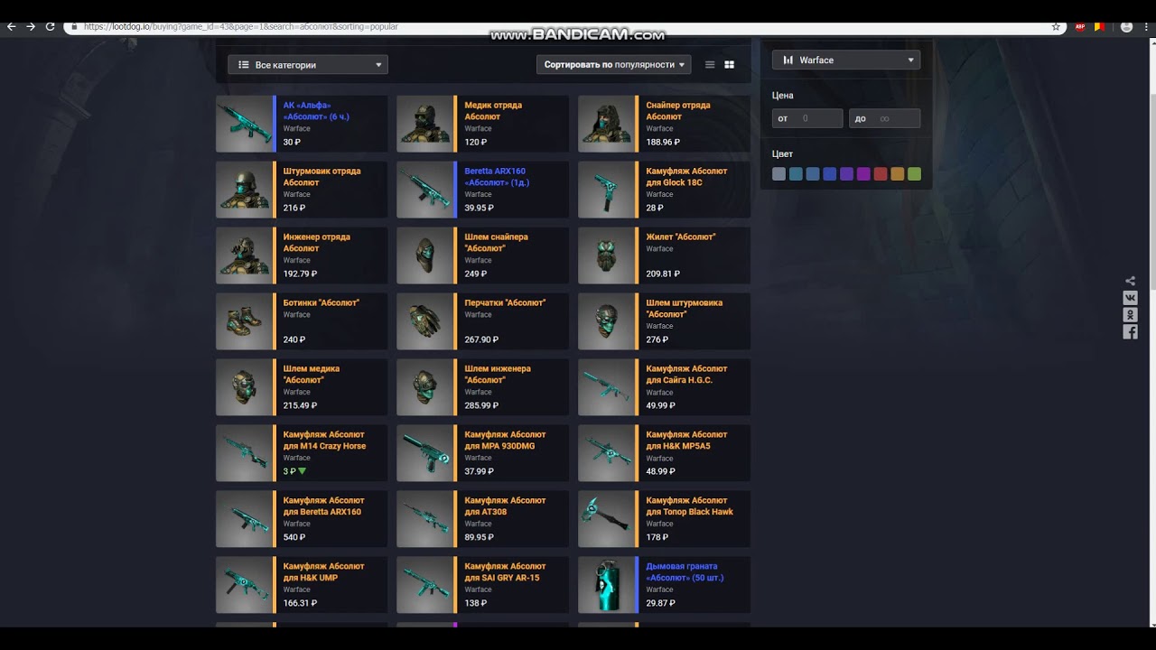1156x650 pixels.
Task: Click the M14 Crazy Horse camouflage thumbnail
Action: click(x=244, y=453)
